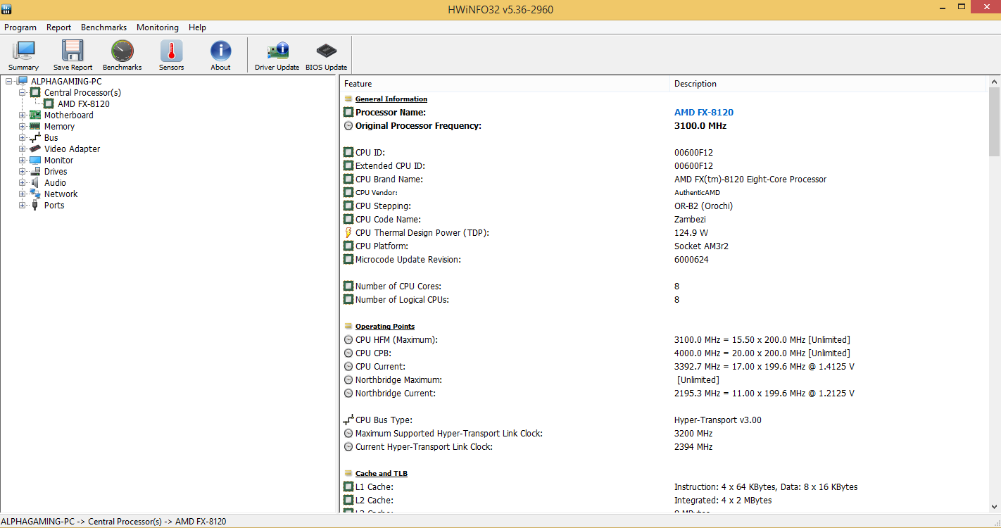The width and height of the screenshot is (1001, 528).
Task: Click the bus icon beside CPU Bus Type
Action: tap(348, 420)
